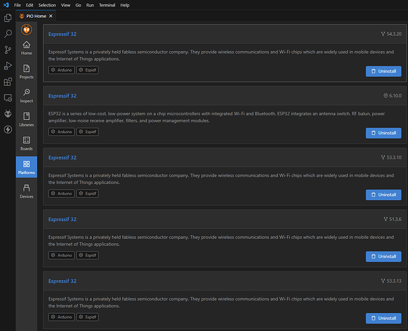408x331 pixels.
Task: Click Arduino tag on the 51.3.6 card
Action: point(61,256)
